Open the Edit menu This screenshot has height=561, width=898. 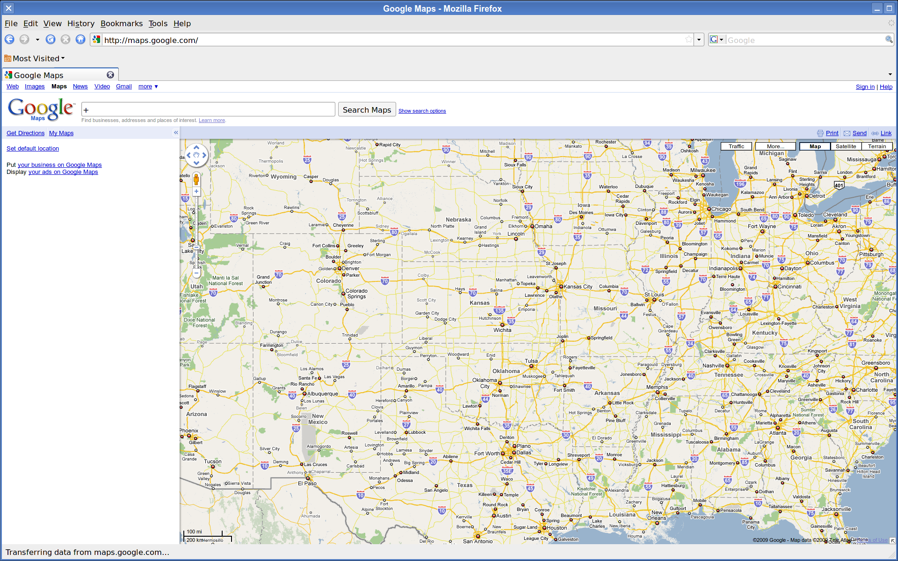30,23
